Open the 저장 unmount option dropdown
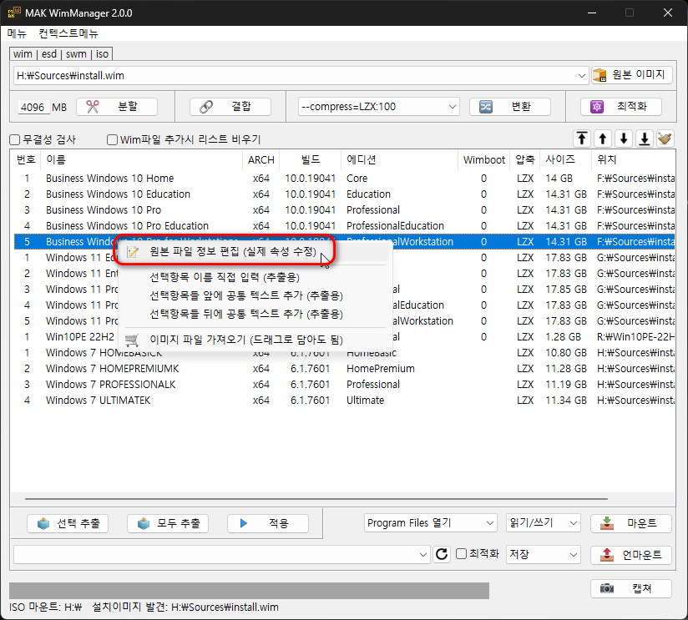 [544, 555]
